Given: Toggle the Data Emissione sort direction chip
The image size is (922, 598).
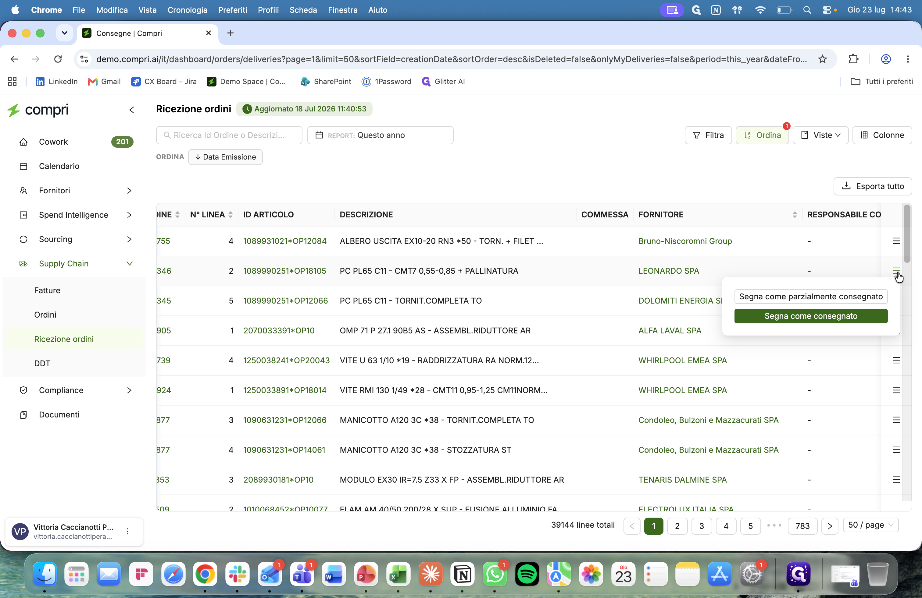Looking at the screenshot, I should pyautogui.click(x=225, y=157).
